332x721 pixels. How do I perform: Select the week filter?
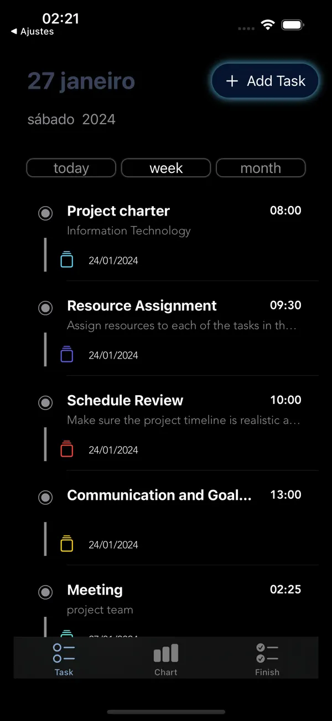pyautogui.click(x=165, y=168)
